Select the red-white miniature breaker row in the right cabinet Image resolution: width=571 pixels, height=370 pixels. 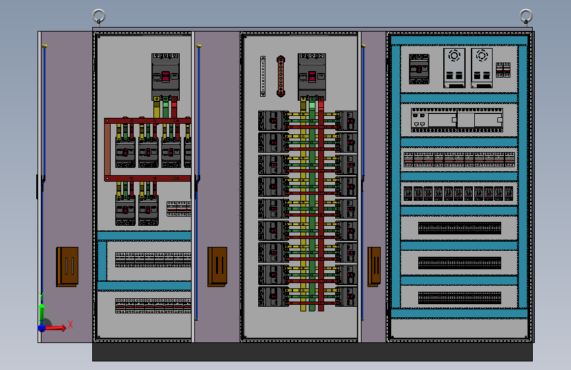(459, 159)
